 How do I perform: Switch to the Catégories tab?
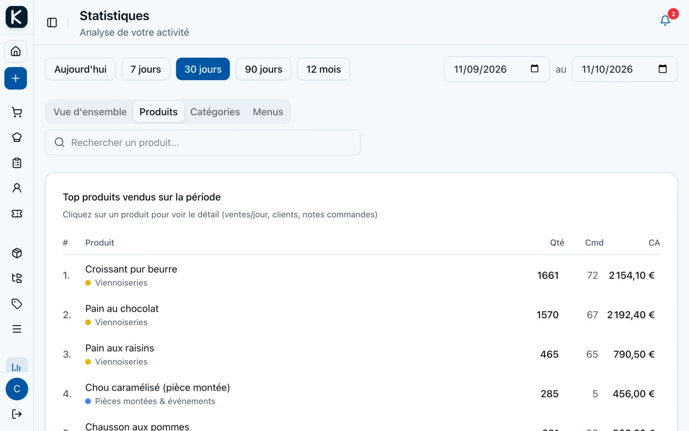pos(215,112)
